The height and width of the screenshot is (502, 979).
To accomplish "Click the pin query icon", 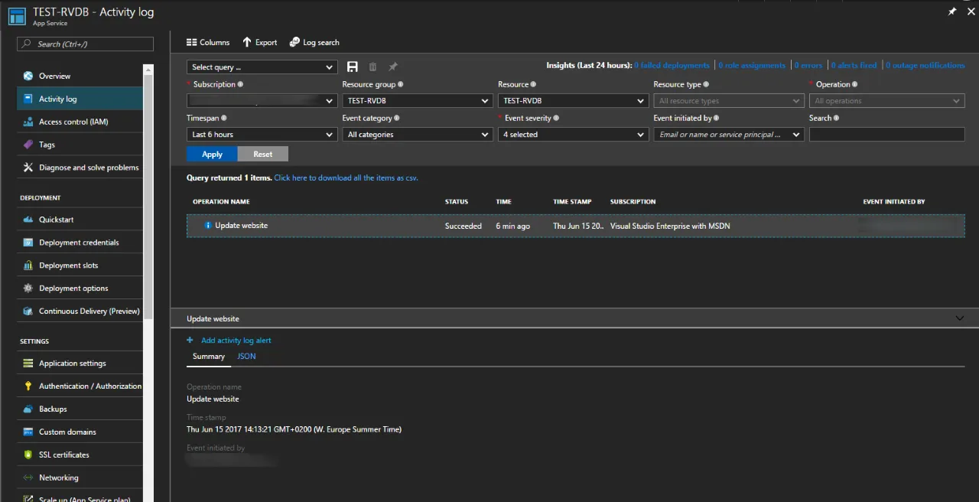I will 393,67.
